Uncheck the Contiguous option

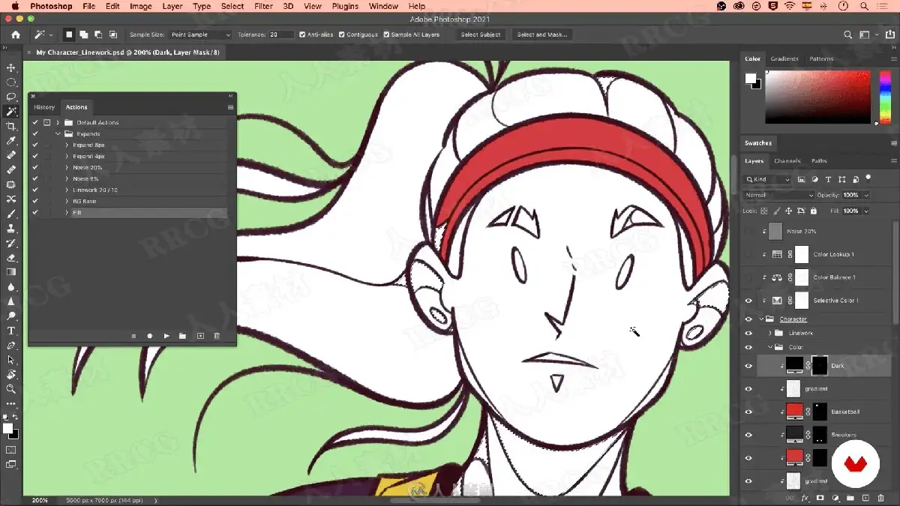[342, 34]
